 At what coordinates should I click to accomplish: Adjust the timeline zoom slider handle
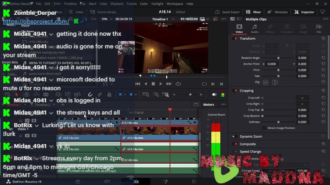[x=190, y=95]
